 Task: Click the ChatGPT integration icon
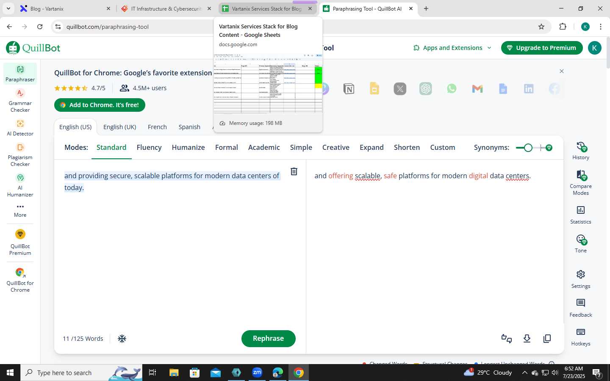coord(426,88)
